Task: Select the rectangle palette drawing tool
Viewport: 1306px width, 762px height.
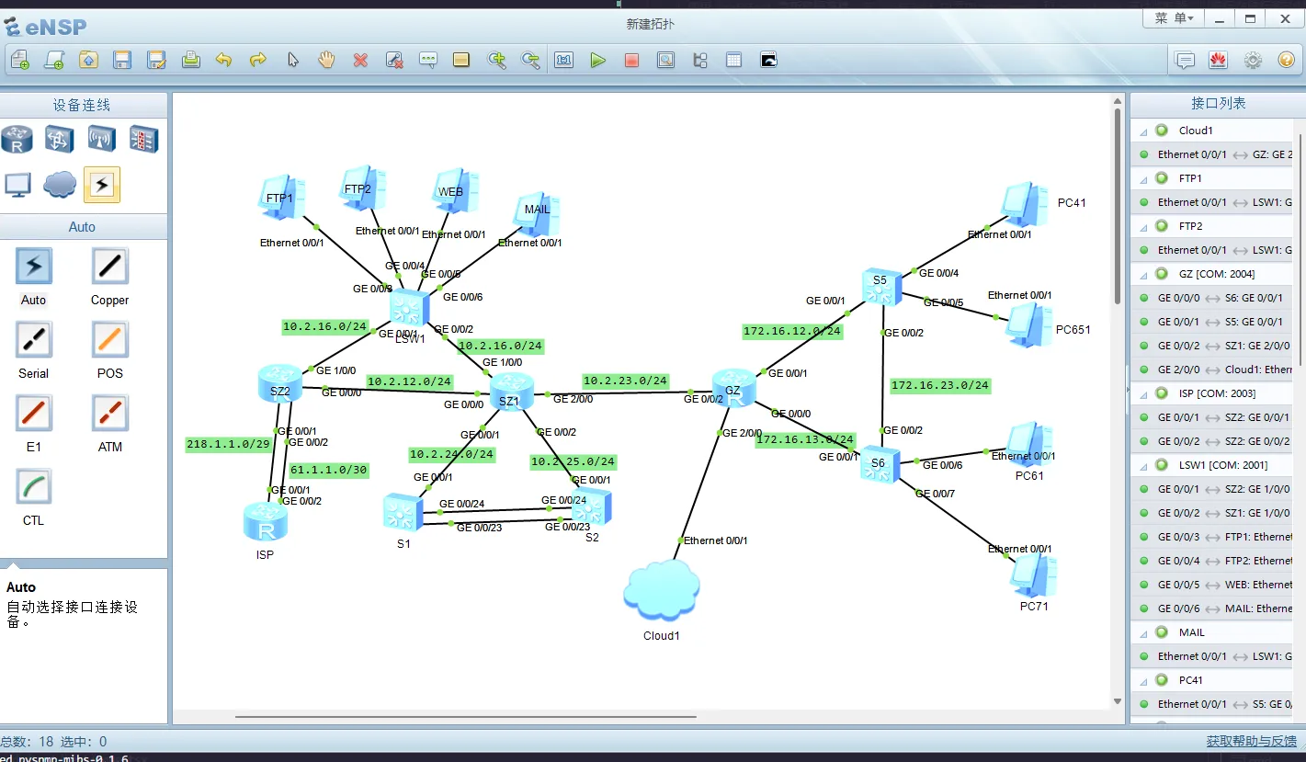Action: [461, 61]
